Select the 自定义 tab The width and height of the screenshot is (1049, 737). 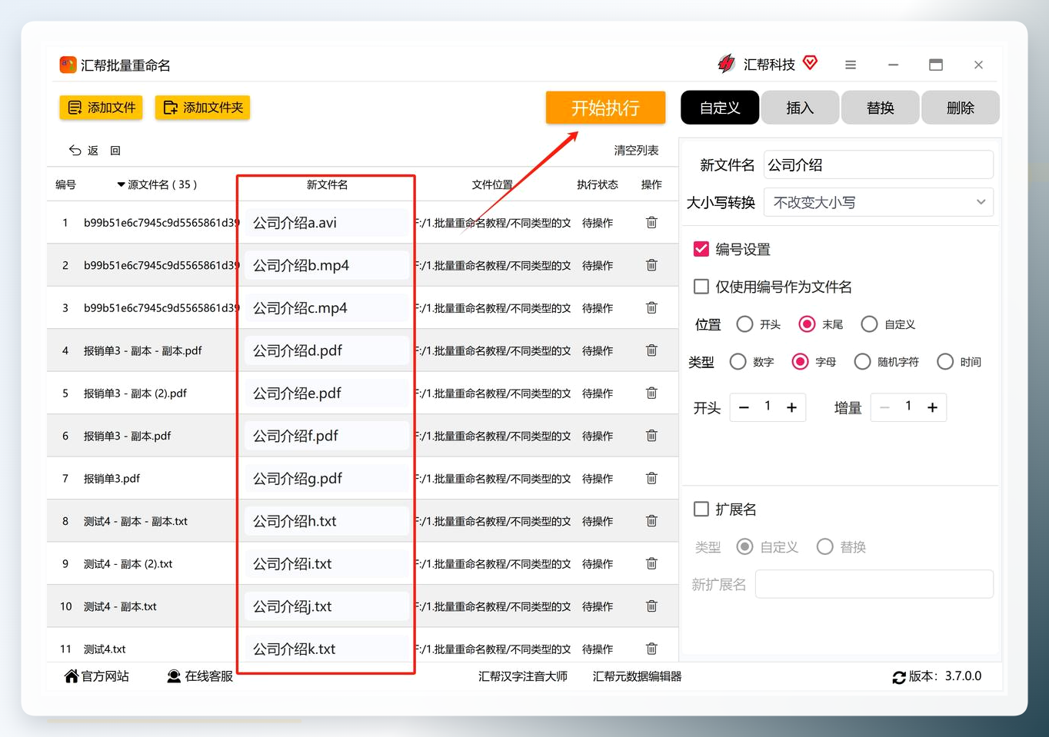[x=720, y=108]
